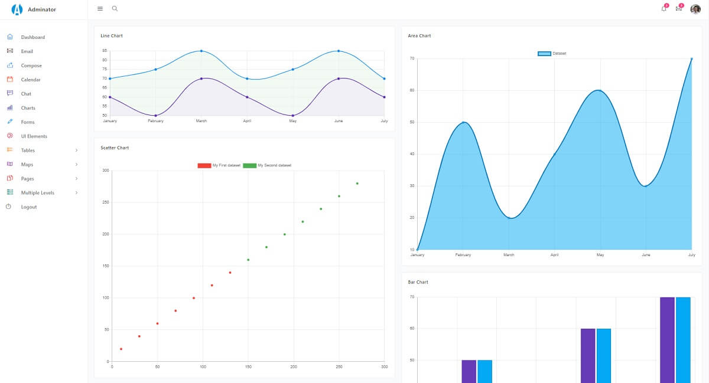Click the Adminator logo icon
Image resolution: width=709 pixels, height=383 pixels.
pos(17,9)
